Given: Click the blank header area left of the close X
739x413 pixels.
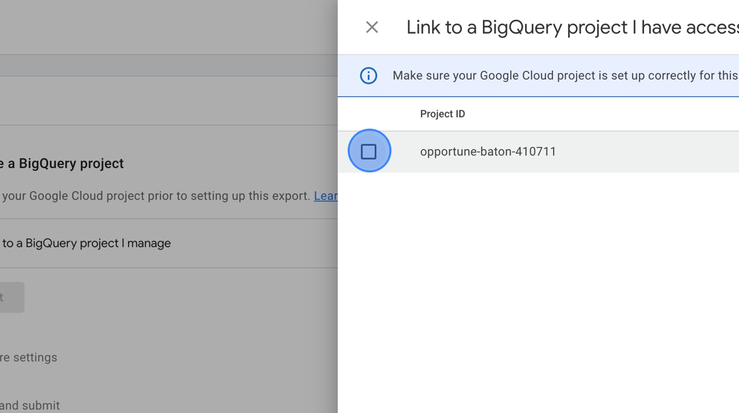Looking at the screenshot, I should click(350, 27).
